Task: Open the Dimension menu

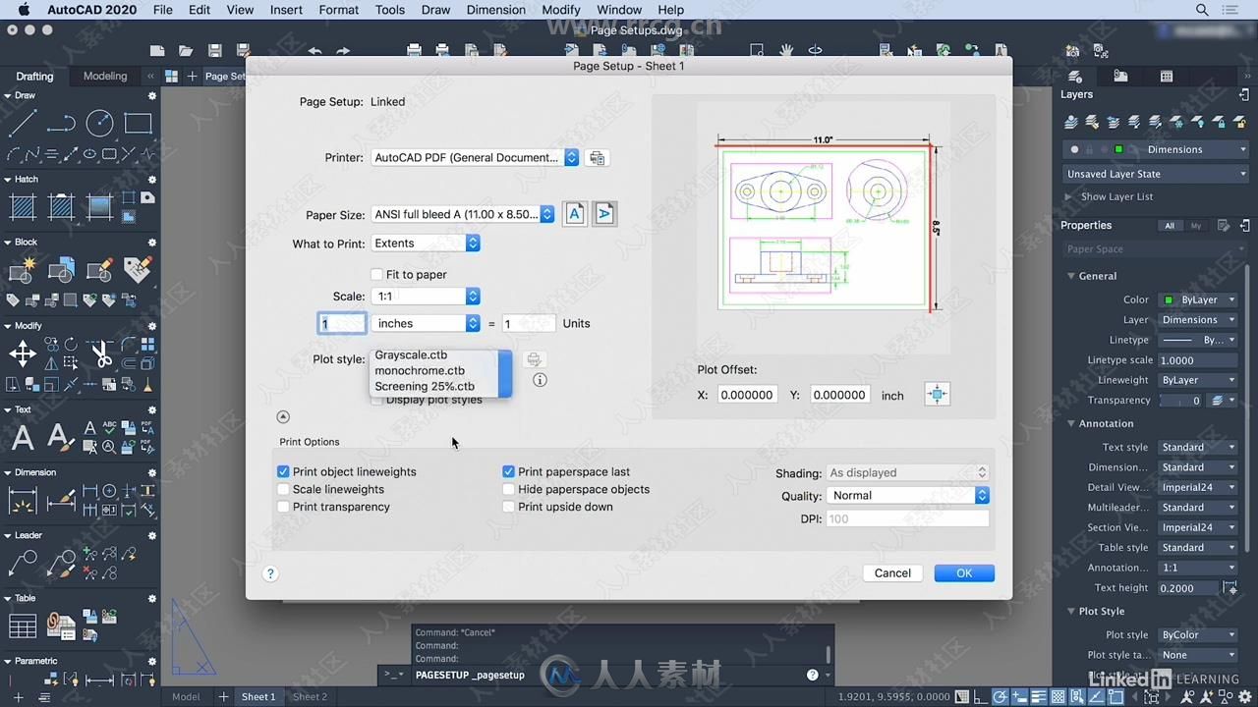Action: pos(495,10)
